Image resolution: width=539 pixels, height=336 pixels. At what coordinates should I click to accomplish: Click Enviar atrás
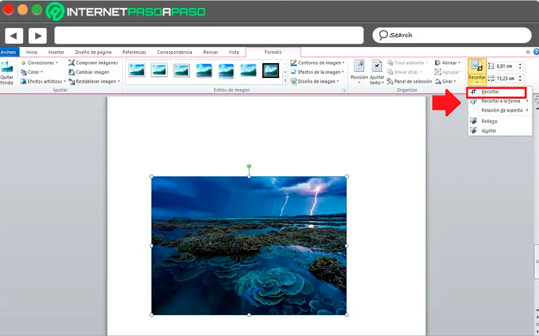pyautogui.click(x=405, y=72)
